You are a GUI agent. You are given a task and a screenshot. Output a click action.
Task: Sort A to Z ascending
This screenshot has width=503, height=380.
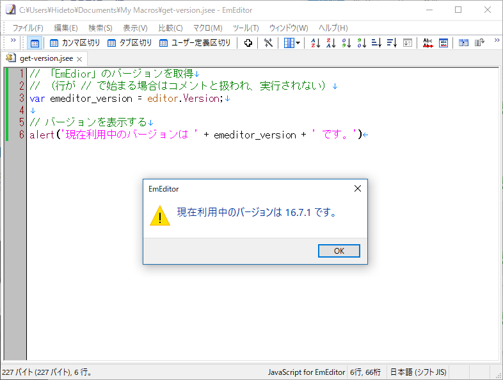[315, 43]
